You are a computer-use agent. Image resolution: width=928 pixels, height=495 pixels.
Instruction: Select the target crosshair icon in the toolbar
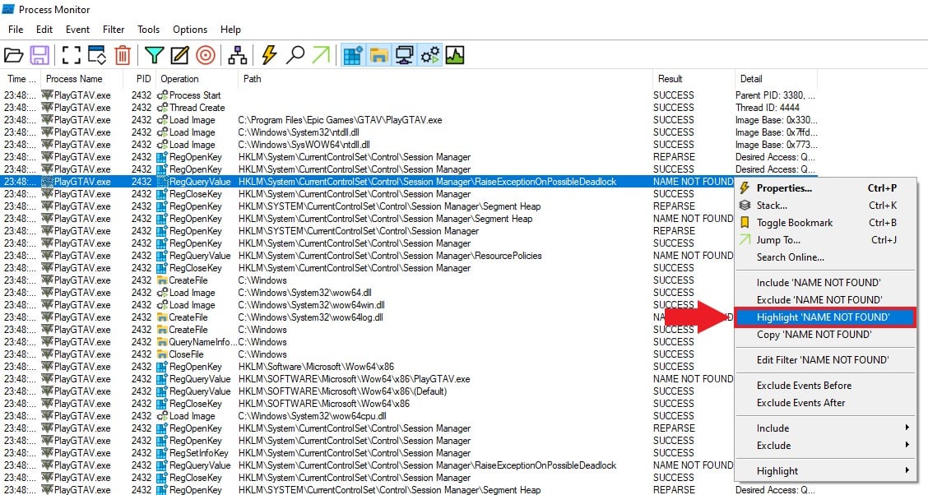click(206, 56)
